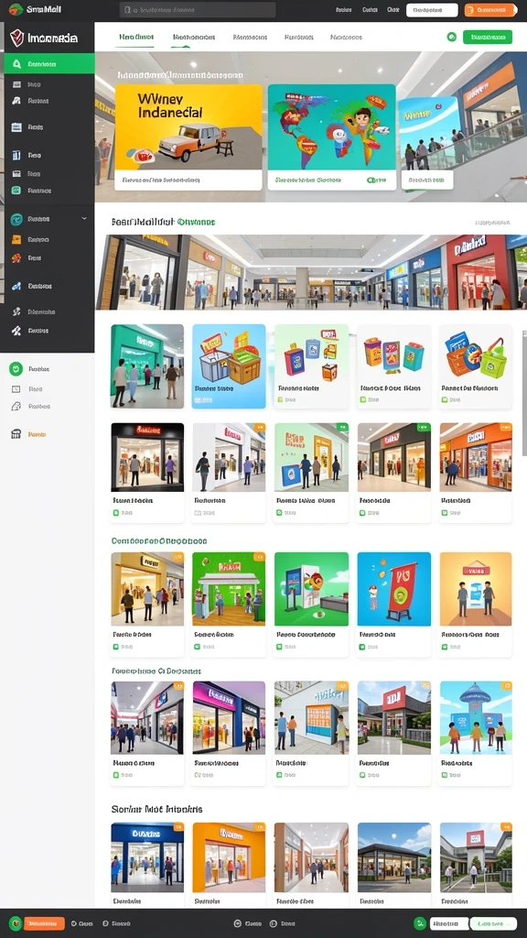Open the orange card with two people illustration
Viewport: 527px width, 938px height.
pyautogui.click(x=476, y=605)
